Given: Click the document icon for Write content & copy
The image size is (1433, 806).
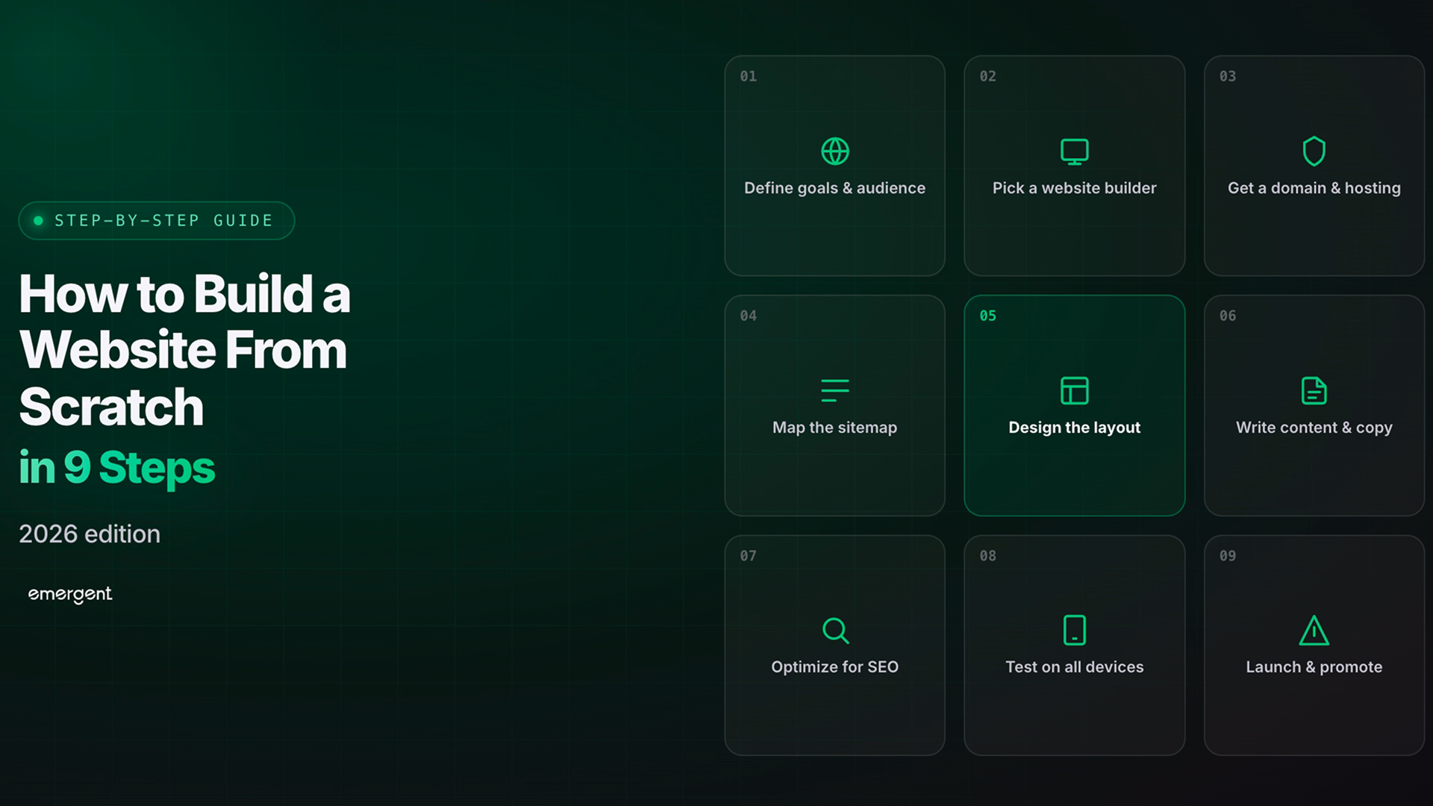Looking at the screenshot, I should (1314, 390).
